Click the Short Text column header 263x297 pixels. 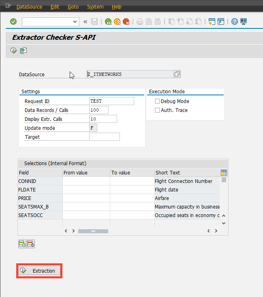[187, 173]
